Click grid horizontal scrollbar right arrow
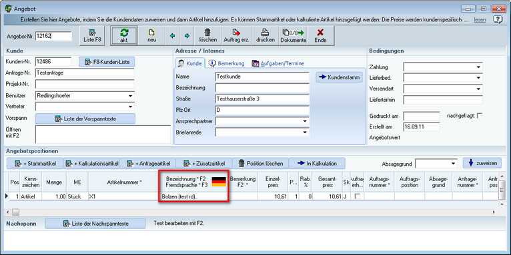Screen dimensions: 511x255 494,212
